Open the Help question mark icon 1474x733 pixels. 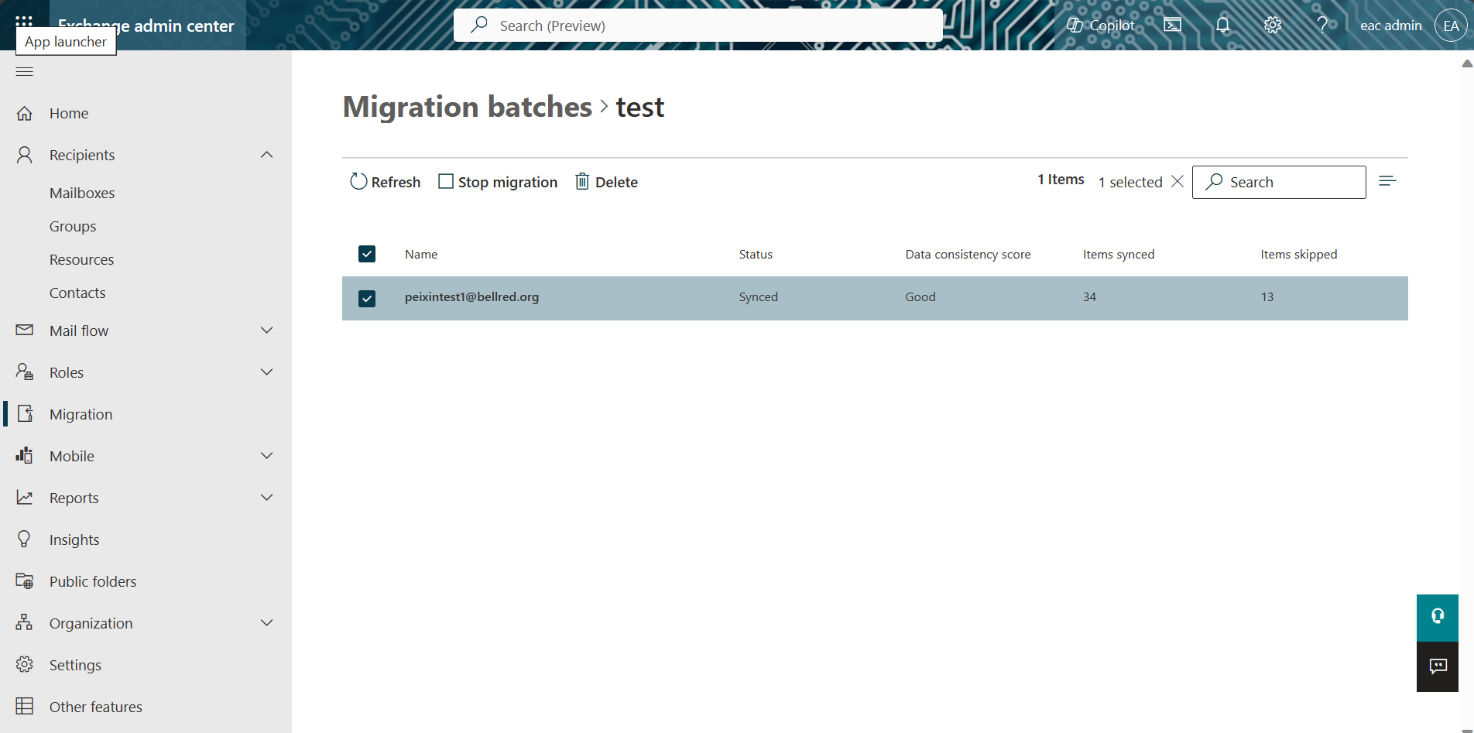[1322, 25]
